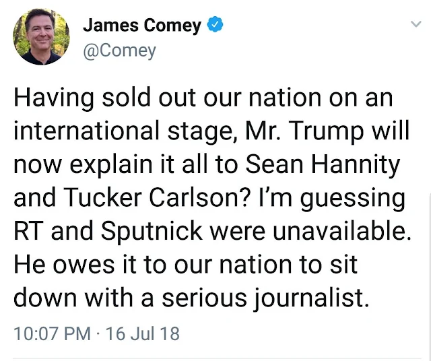Click the blue verified badge icon
This screenshot has height=361, width=431.
214,26
